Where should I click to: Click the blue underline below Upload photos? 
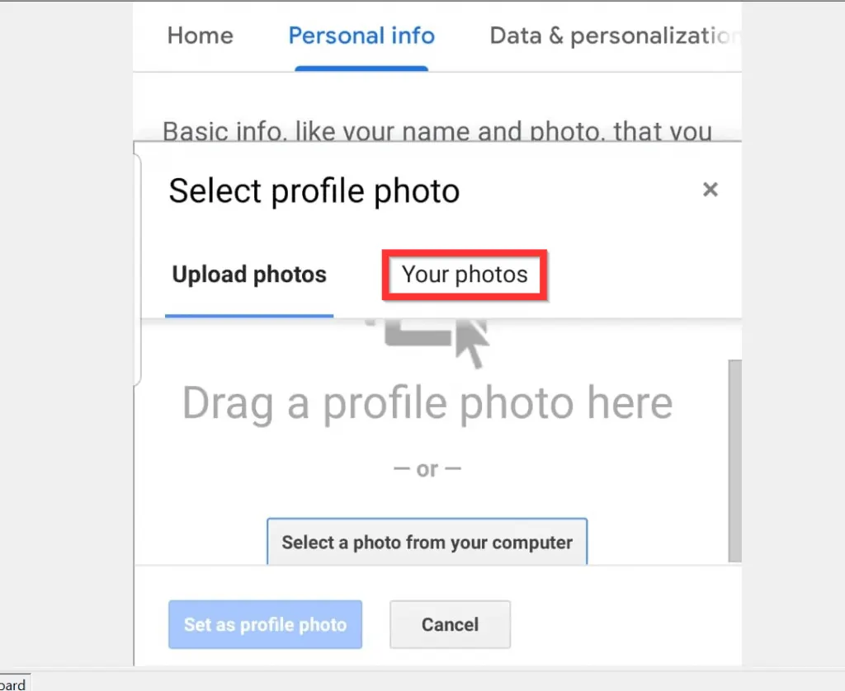pos(249,313)
